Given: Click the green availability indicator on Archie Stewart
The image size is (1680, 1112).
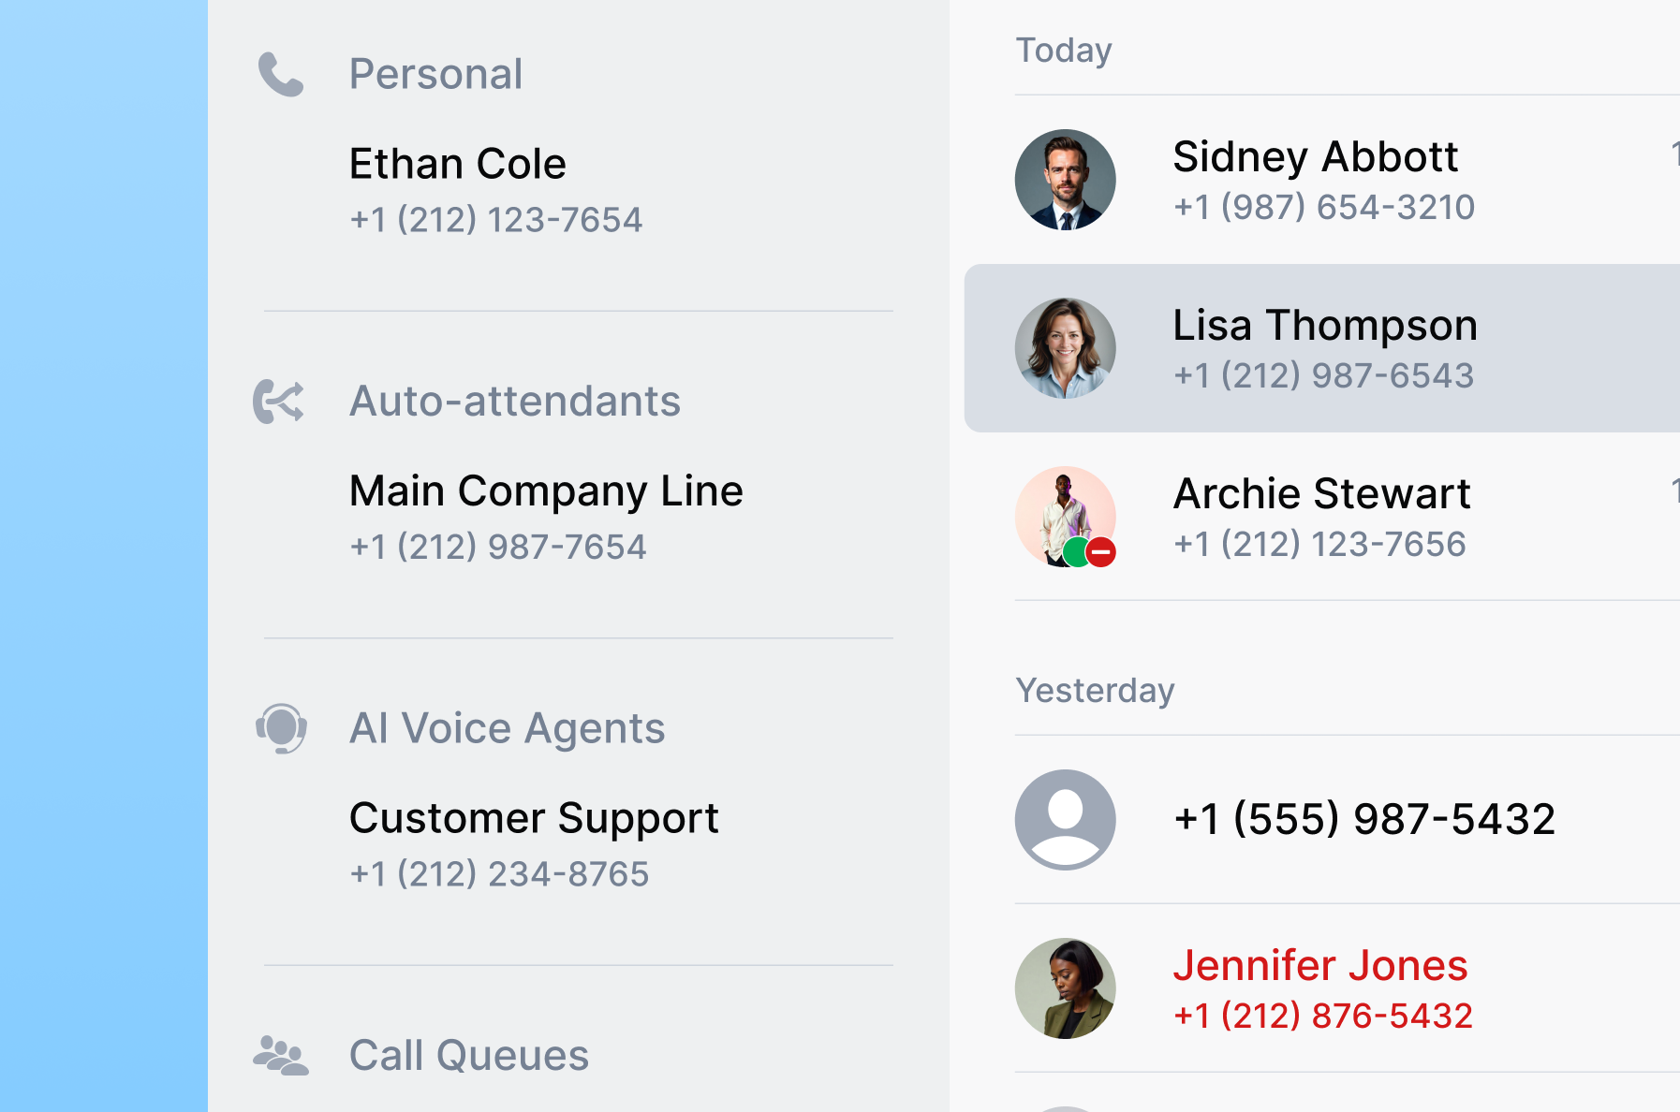Looking at the screenshot, I should tap(1075, 551).
